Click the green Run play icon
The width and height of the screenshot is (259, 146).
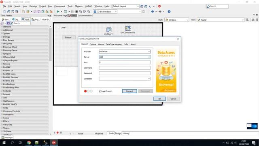point(58,12)
